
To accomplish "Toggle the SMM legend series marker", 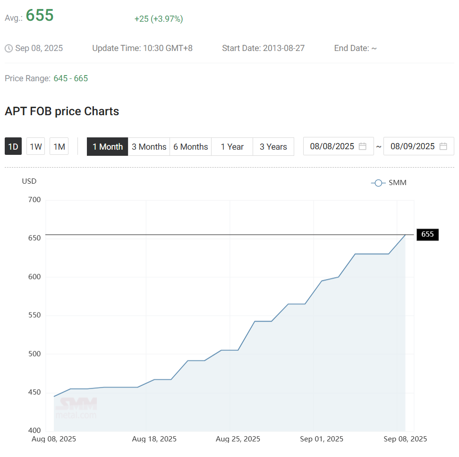I will tap(378, 183).
